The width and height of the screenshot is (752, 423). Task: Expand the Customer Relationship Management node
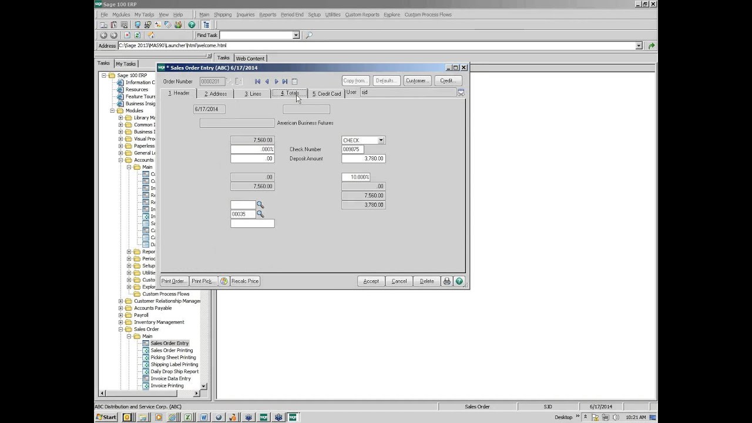click(120, 301)
